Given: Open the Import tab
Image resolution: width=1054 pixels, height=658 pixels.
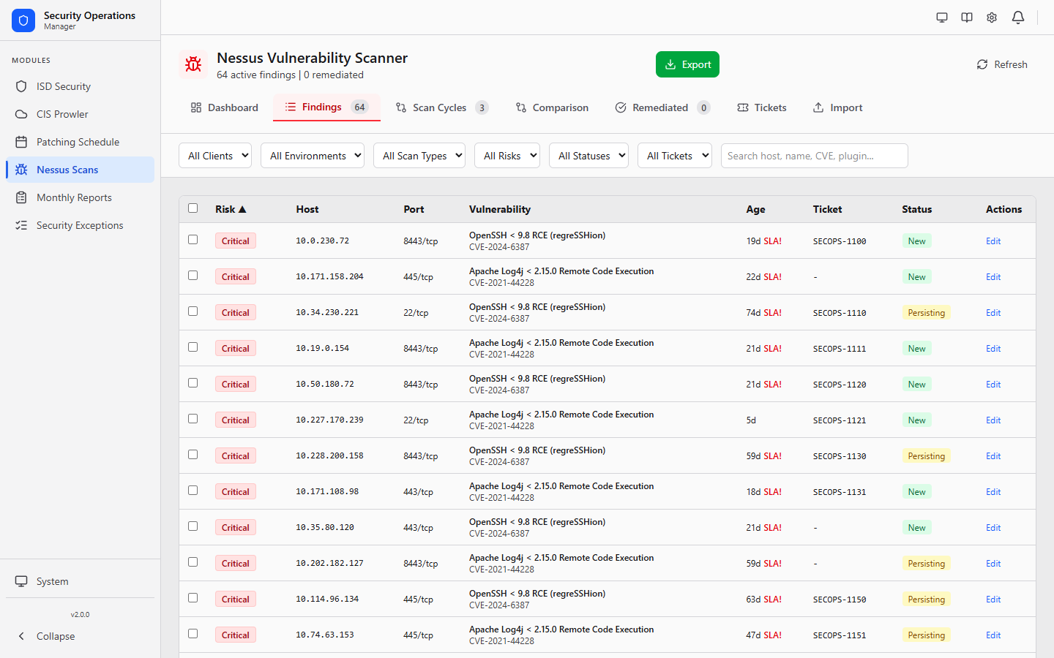Looking at the screenshot, I should (838, 107).
